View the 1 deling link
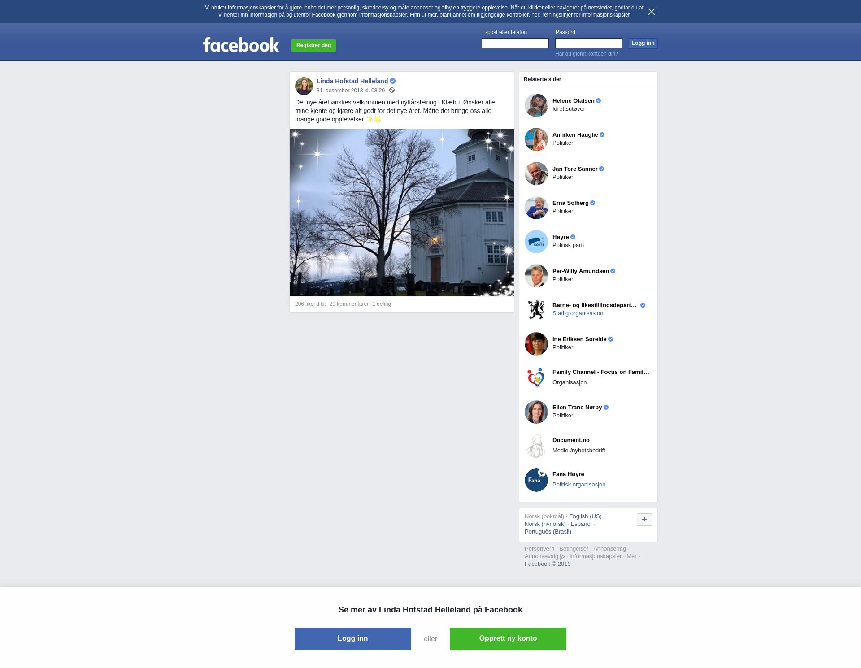The width and height of the screenshot is (861, 668). [x=382, y=304]
